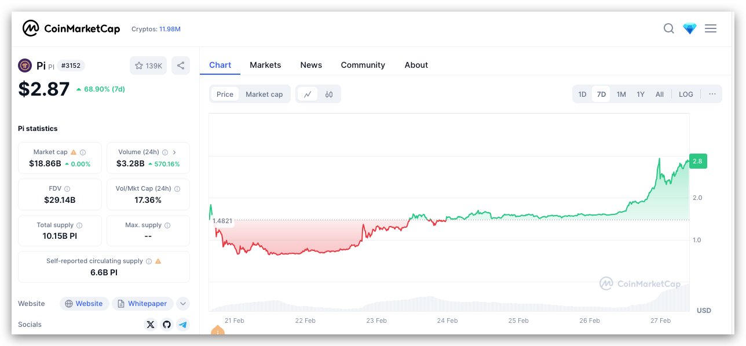Toggle chart to Market cap
Screen dimensions: 746x346
264,94
